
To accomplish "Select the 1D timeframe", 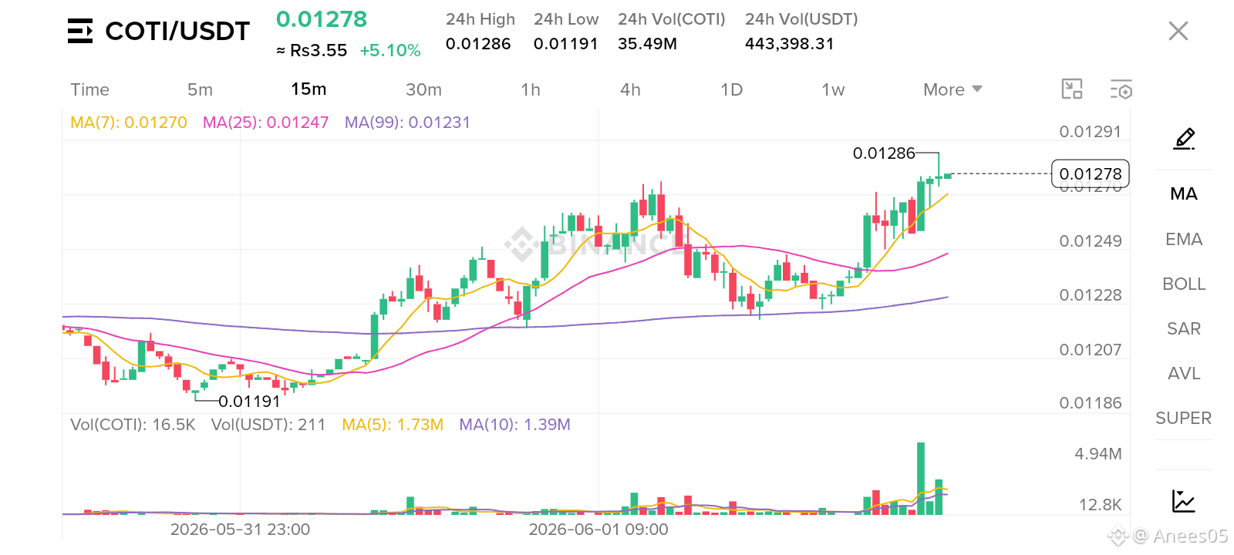I will coord(731,89).
